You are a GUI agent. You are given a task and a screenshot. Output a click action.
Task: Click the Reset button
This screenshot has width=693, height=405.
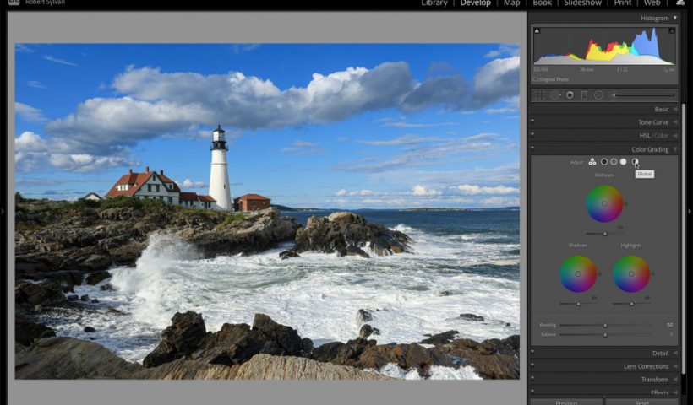click(x=641, y=402)
